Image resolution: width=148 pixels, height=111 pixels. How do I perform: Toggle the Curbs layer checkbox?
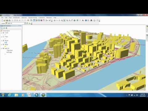click(x=3, y=33)
